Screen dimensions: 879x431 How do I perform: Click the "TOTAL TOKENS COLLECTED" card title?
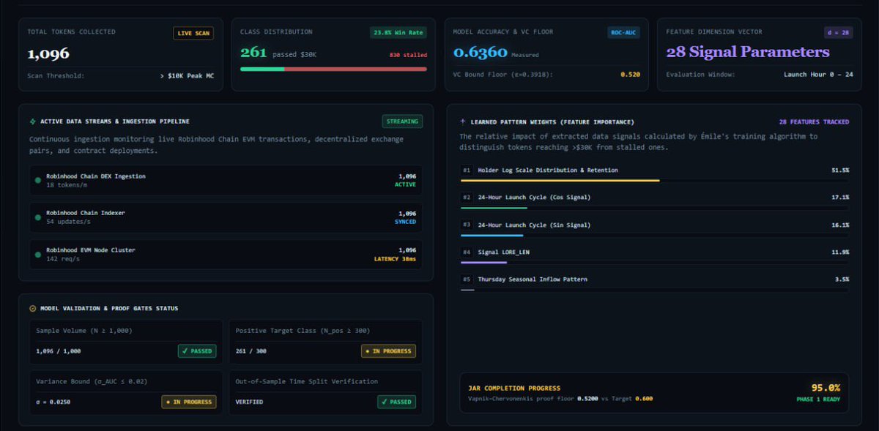71,31
